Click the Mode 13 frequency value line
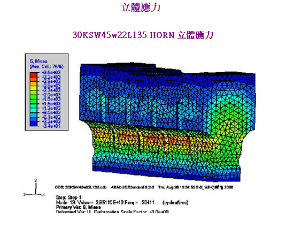 [x=122, y=202]
